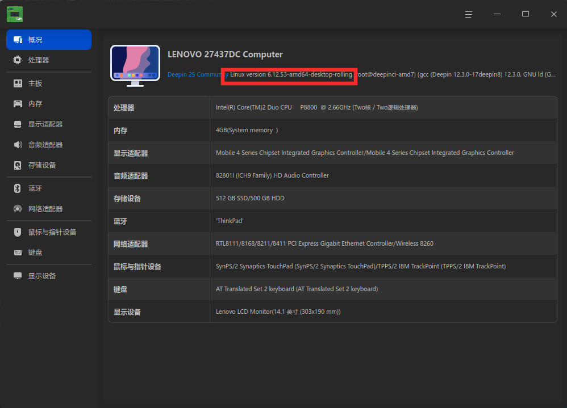Open the 键盘 keyboard icon

18,253
